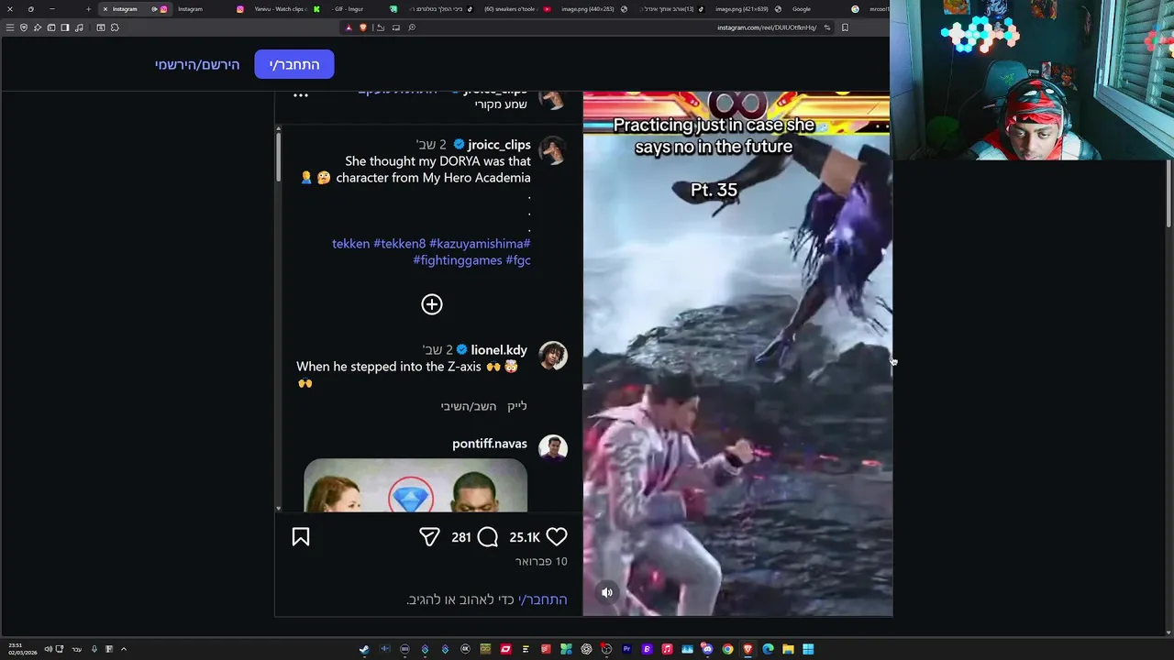Open the #fightinggames hashtag
The width and height of the screenshot is (1174, 660).
tap(458, 260)
